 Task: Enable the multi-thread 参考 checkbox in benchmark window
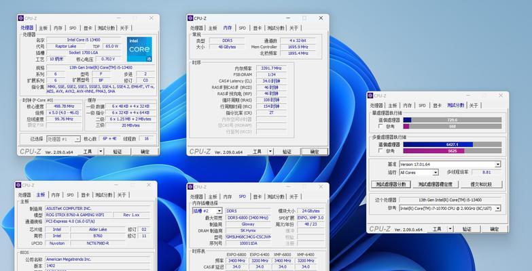380,151
